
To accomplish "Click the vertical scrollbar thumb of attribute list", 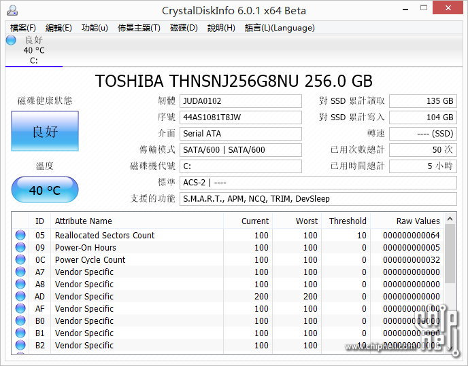I will point(450,254).
